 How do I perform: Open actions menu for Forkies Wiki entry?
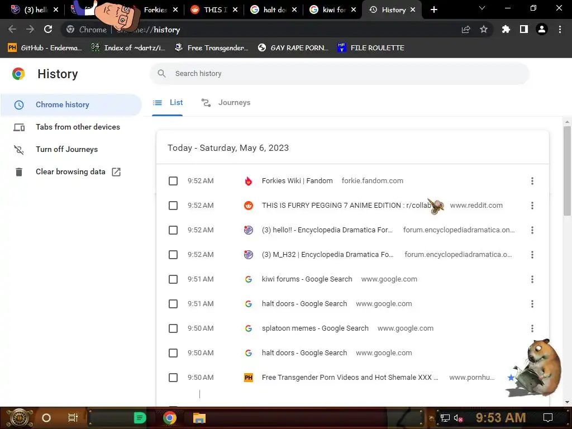click(x=532, y=181)
